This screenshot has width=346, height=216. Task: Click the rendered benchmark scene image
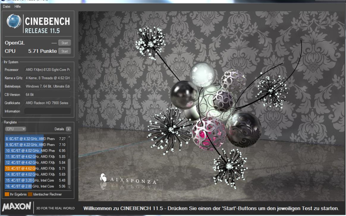(211, 106)
